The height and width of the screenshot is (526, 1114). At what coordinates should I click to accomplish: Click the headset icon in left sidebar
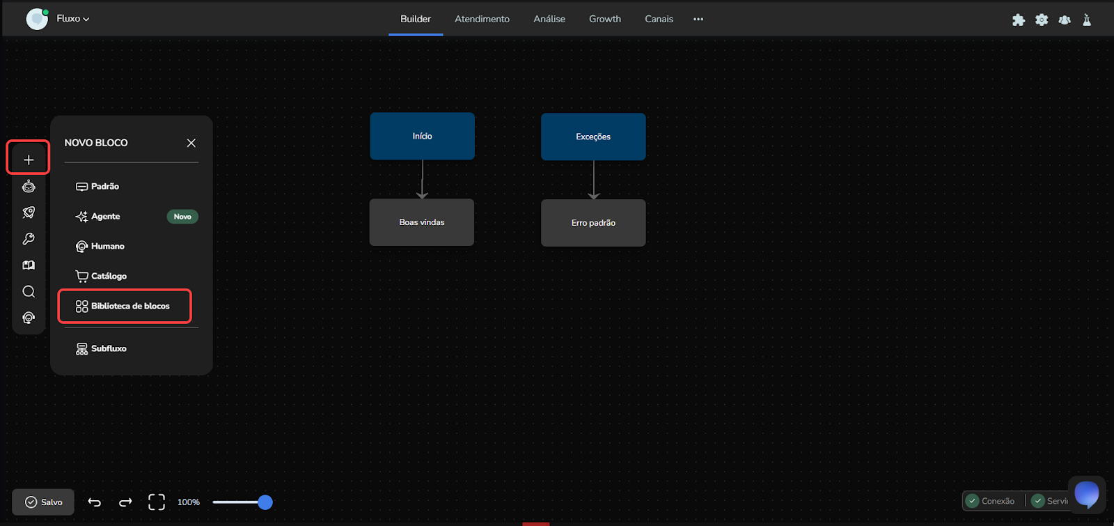[x=29, y=318]
